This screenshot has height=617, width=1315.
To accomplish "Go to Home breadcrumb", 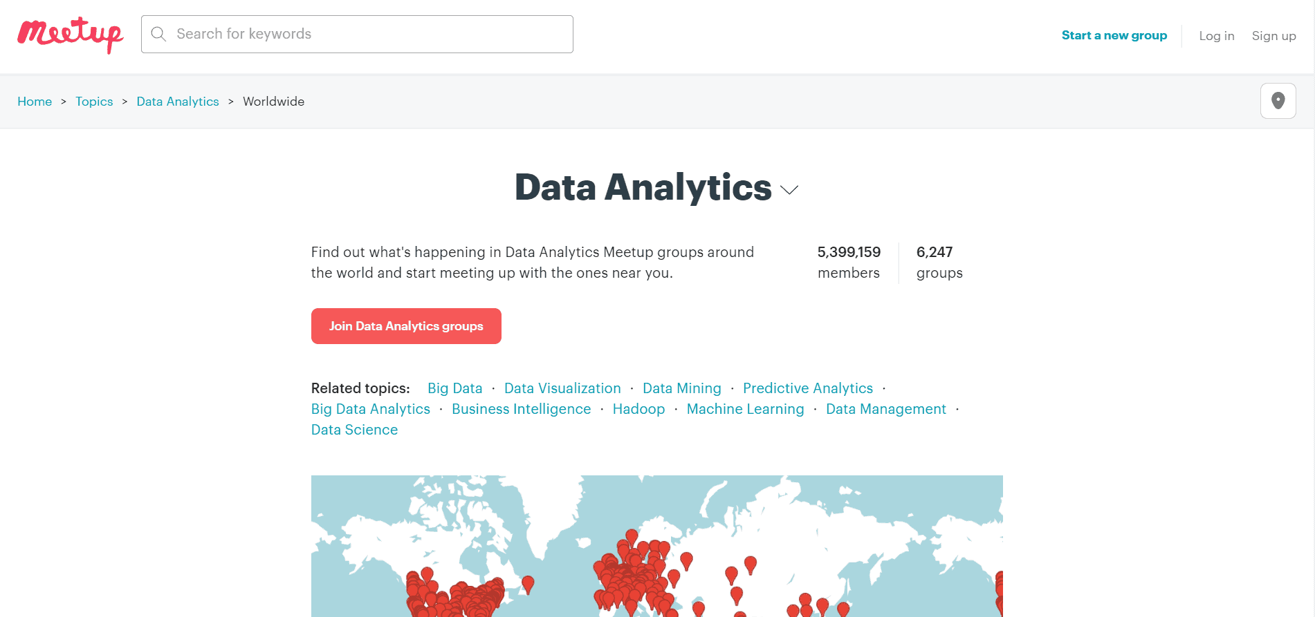I will click(x=35, y=102).
